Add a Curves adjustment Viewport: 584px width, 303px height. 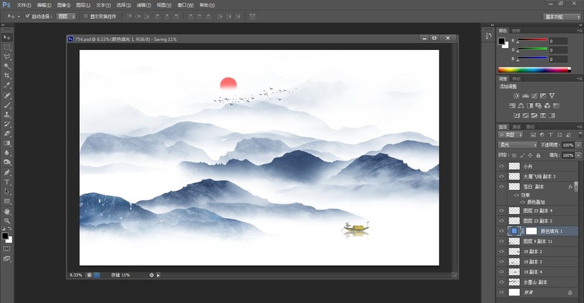[x=535, y=95]
